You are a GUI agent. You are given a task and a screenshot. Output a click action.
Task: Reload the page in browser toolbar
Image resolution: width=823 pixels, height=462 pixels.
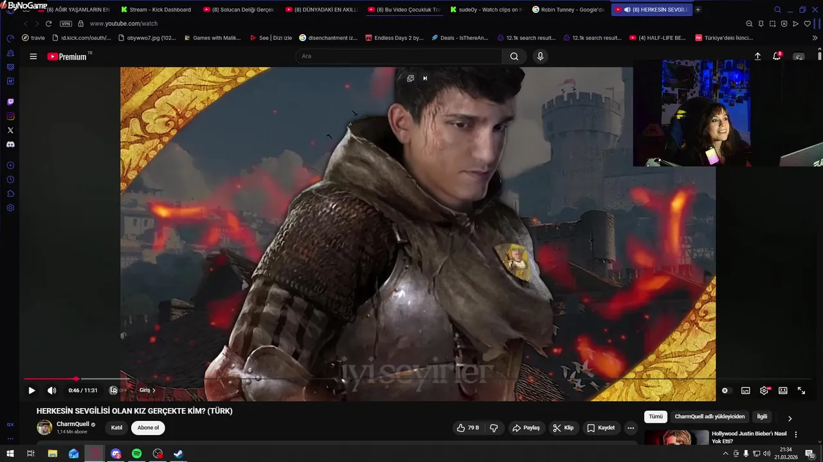click(x=48, y=24)
